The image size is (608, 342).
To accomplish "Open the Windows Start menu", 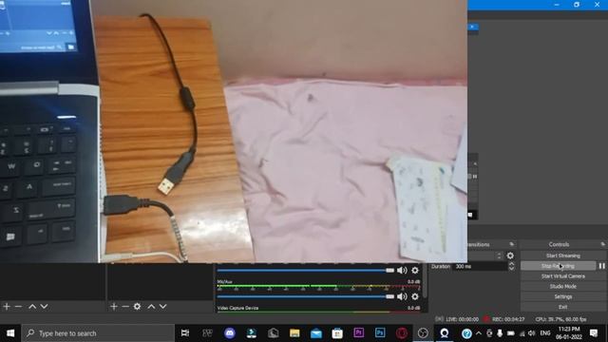I will pos(10,333).
